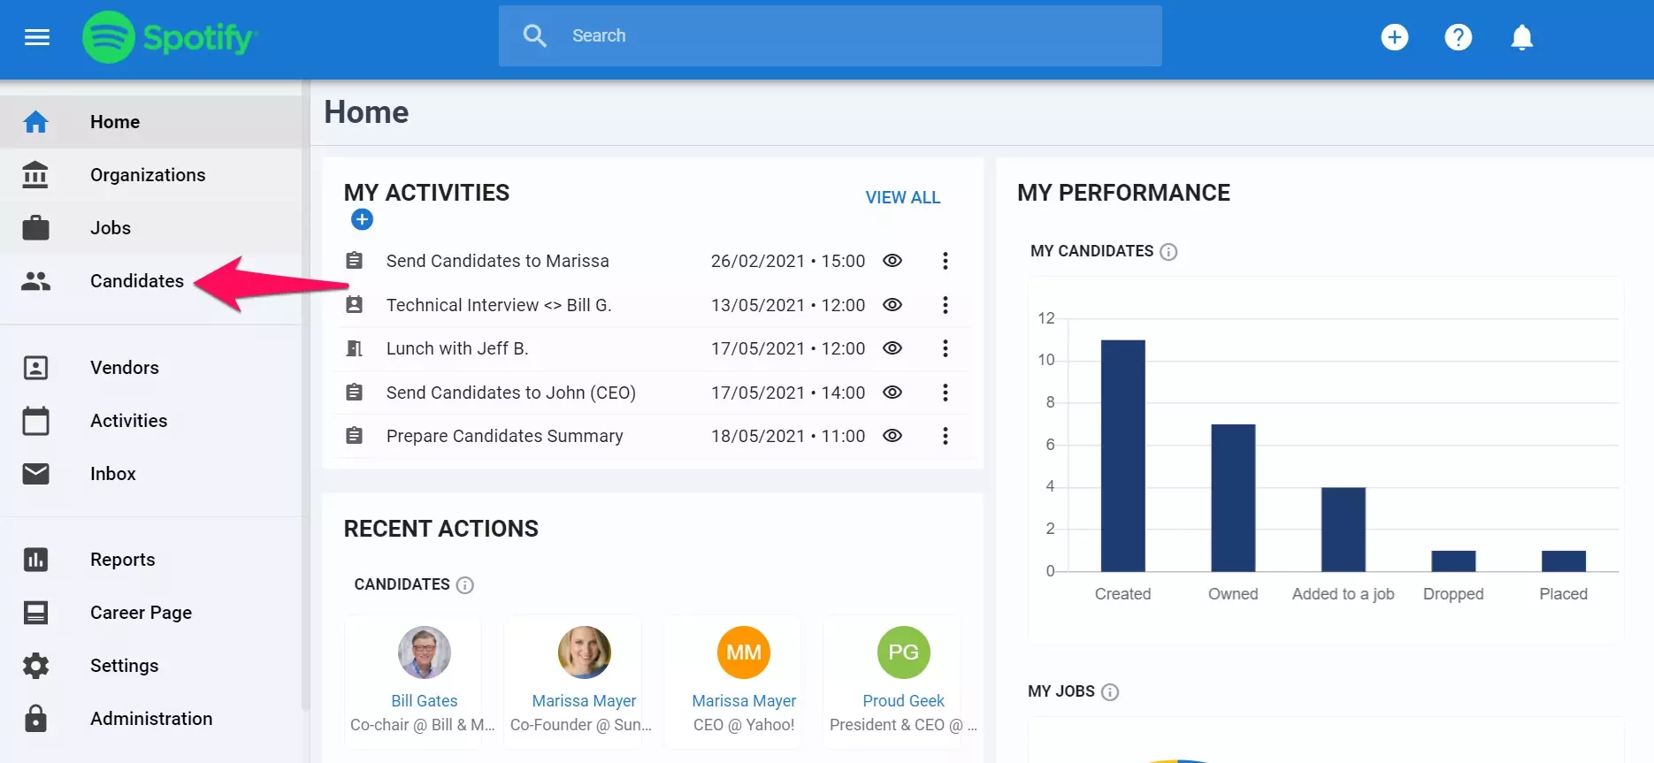Click the Organizations building icon
Viewport: 1654px width, 763px height.
tap(35, 175)
